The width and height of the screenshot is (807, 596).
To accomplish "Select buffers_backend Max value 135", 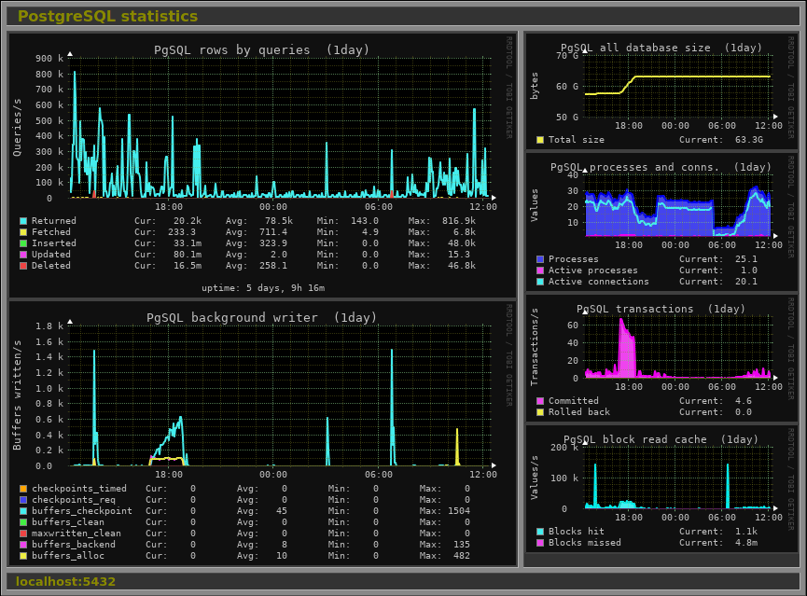I will point(462,545).
